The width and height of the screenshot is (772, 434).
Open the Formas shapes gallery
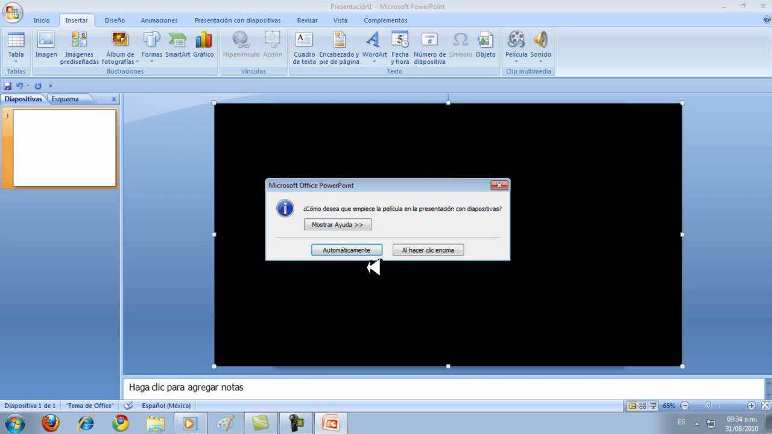pos(151,40)
